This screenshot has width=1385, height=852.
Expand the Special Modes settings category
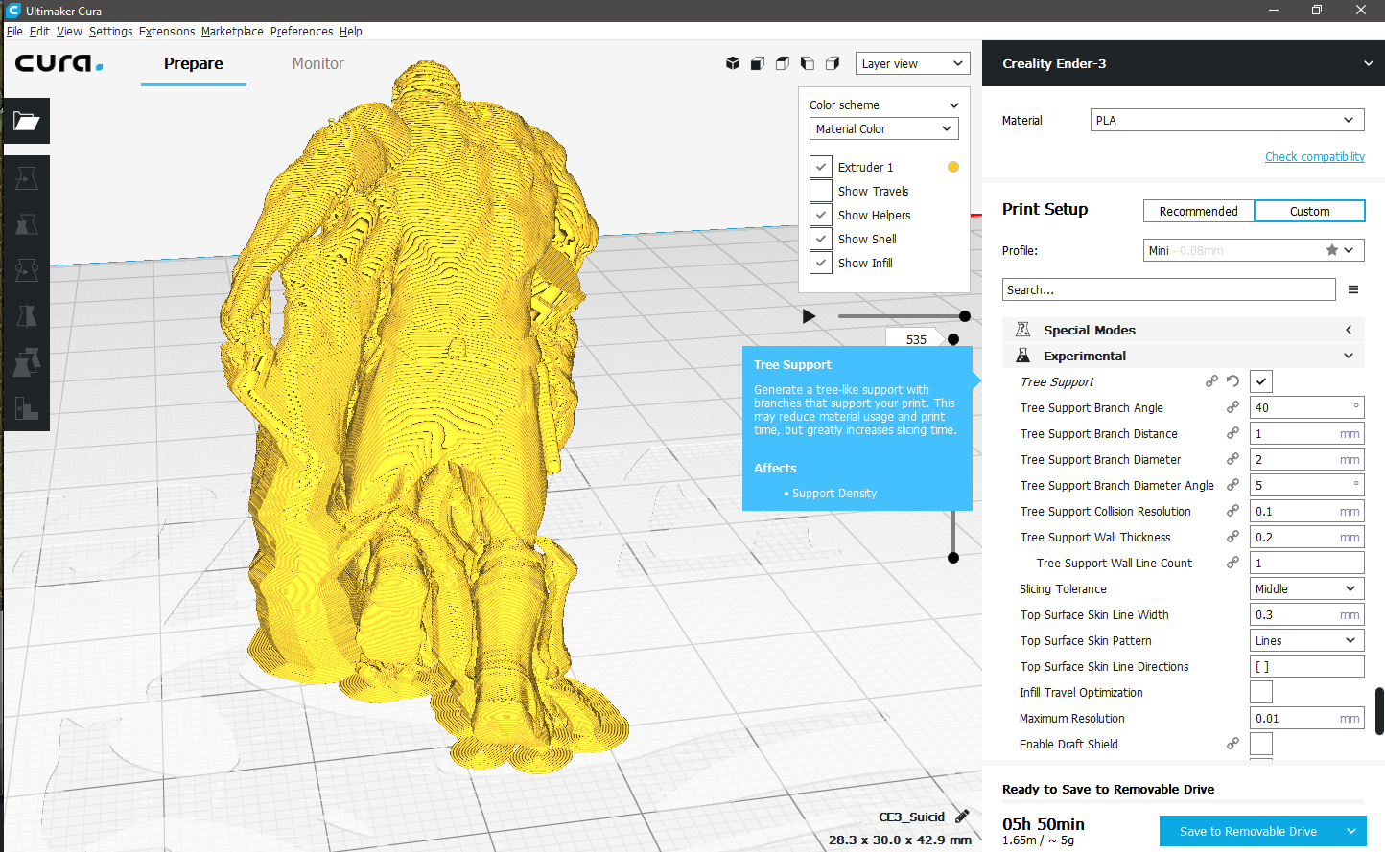1184,330
